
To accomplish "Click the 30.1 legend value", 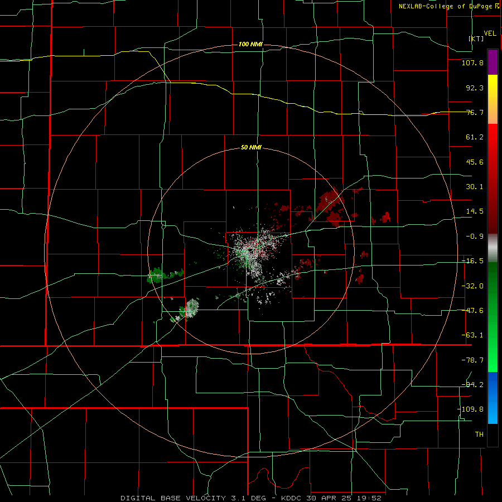I will point(475,187).
